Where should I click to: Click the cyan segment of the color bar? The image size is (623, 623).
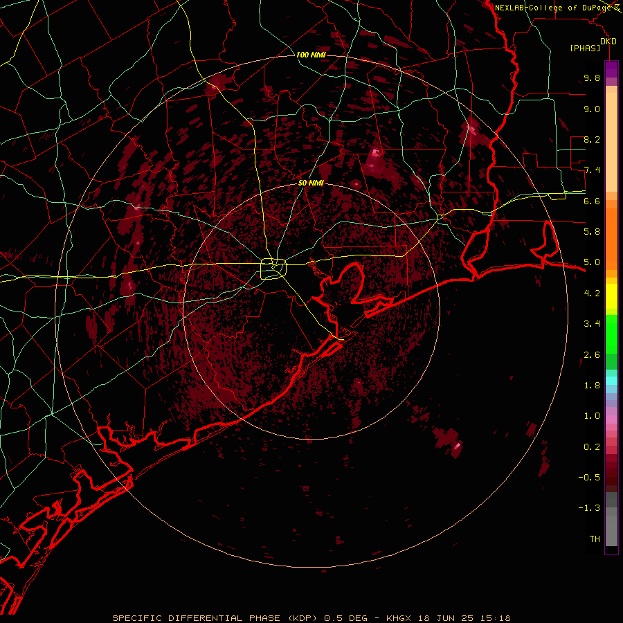tap(611, 381)
